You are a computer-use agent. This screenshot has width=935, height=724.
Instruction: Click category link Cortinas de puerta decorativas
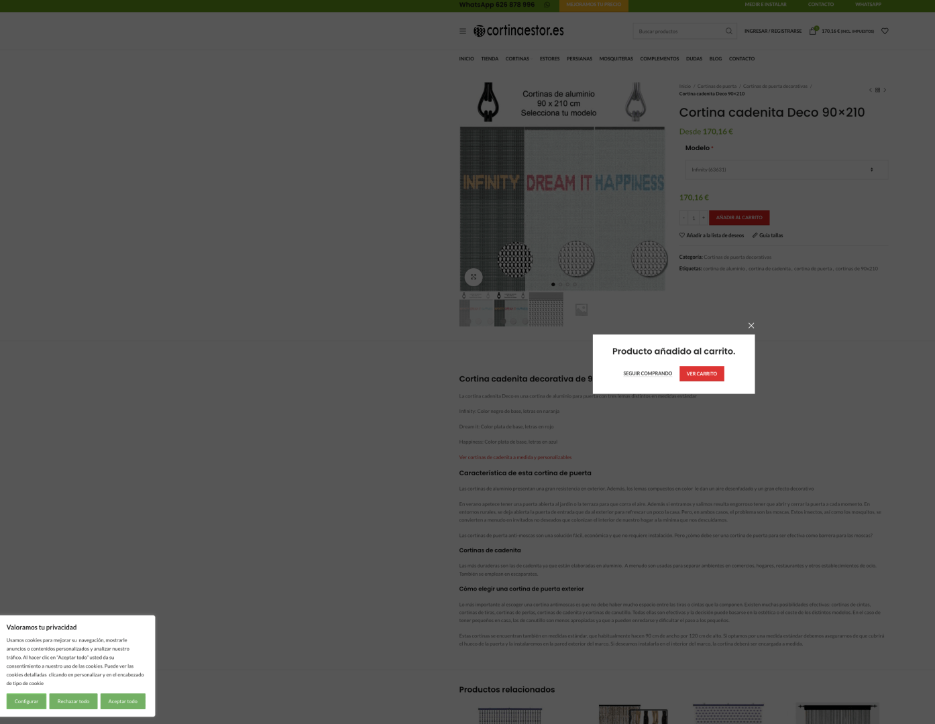point(737,257)
